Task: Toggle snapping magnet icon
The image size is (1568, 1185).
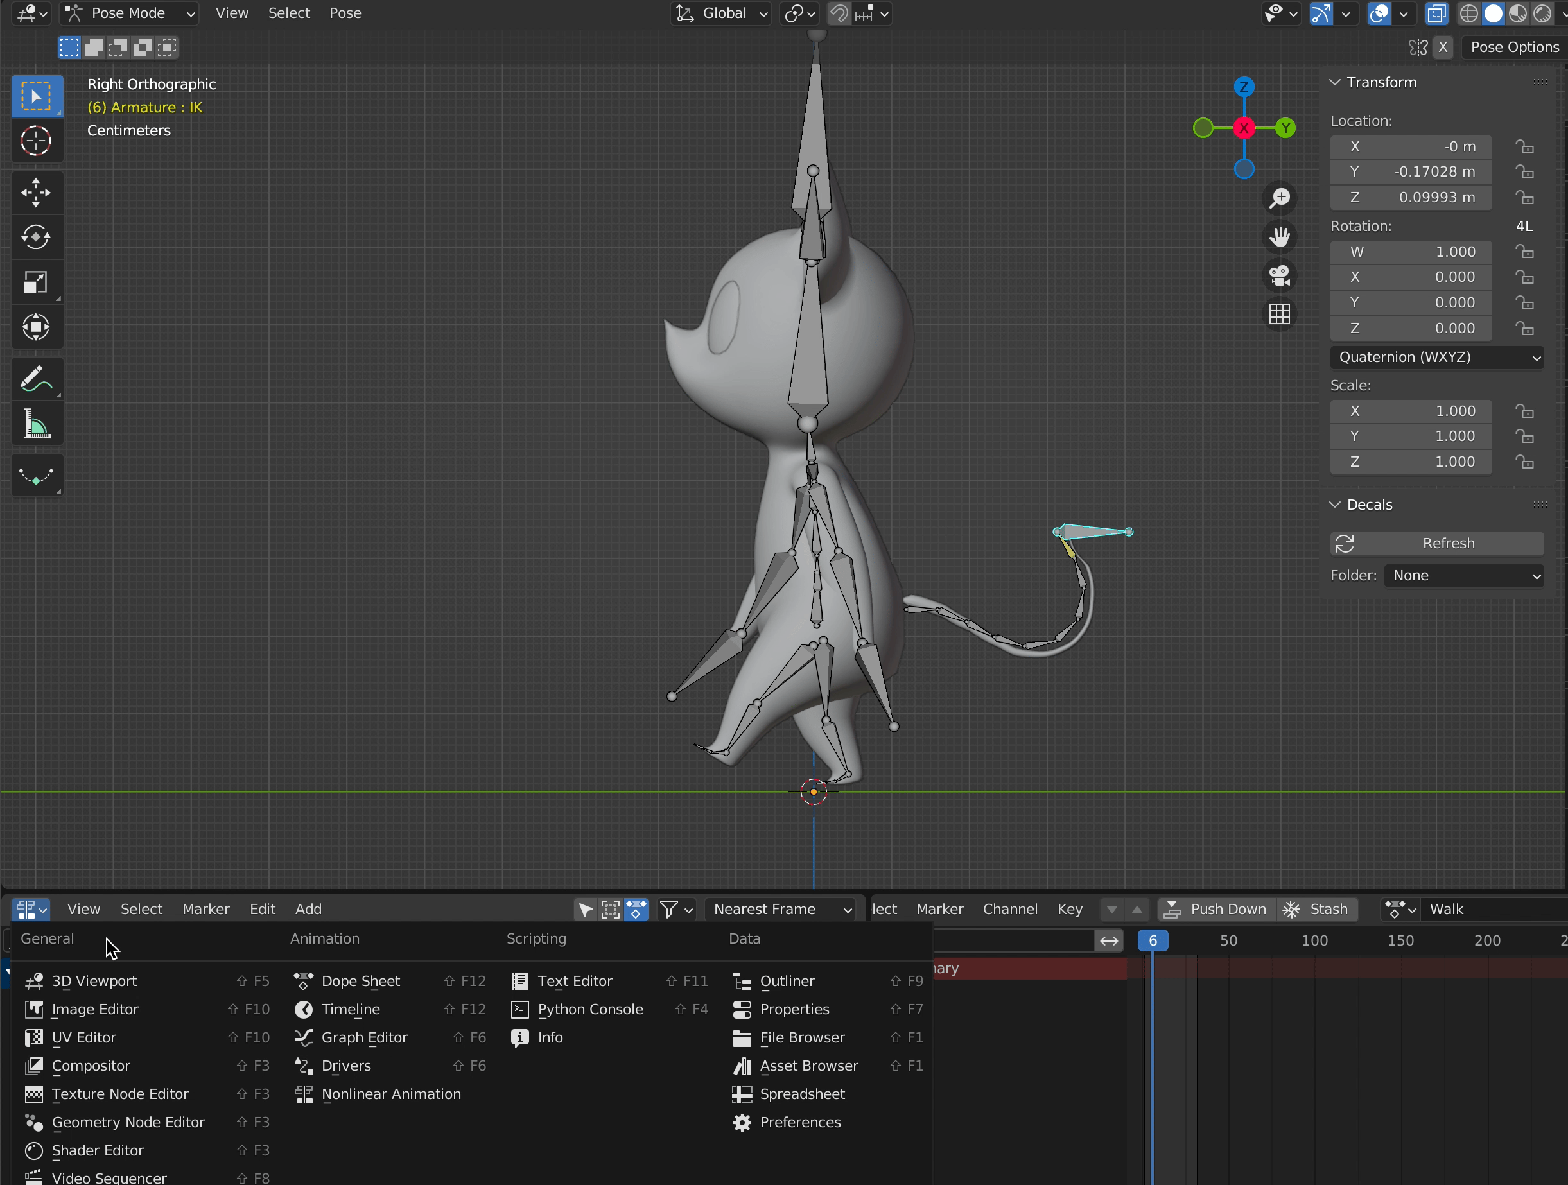Action: (x=839, y=13)
